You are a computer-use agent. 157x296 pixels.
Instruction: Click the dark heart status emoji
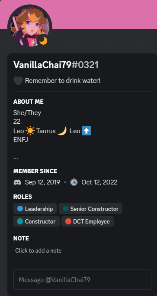(x=18, y=81)
